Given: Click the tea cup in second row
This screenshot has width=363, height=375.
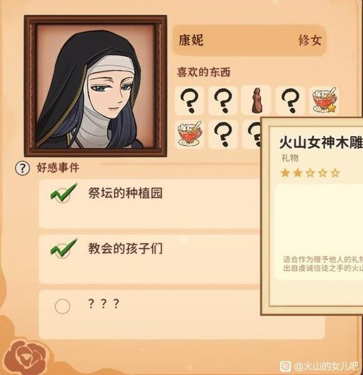Looking at the screenshot, I should tap(190, 134).
